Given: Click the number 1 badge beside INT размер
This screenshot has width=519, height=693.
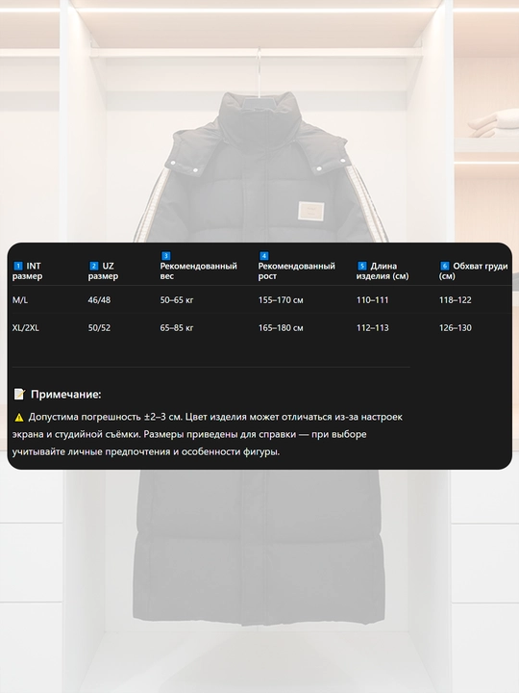Looking at the screenshot, I should [x=18, y=266].
